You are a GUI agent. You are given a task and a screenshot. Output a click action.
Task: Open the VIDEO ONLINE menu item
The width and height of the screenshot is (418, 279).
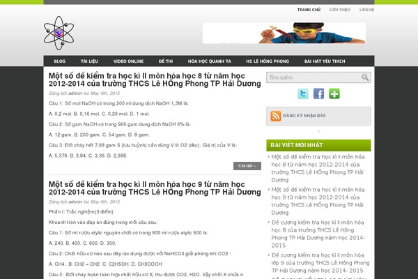point(128,61)
